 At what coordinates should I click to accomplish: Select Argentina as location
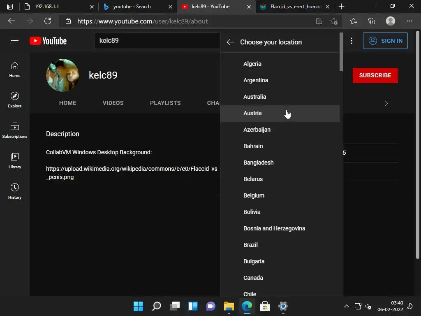point(280,80)
